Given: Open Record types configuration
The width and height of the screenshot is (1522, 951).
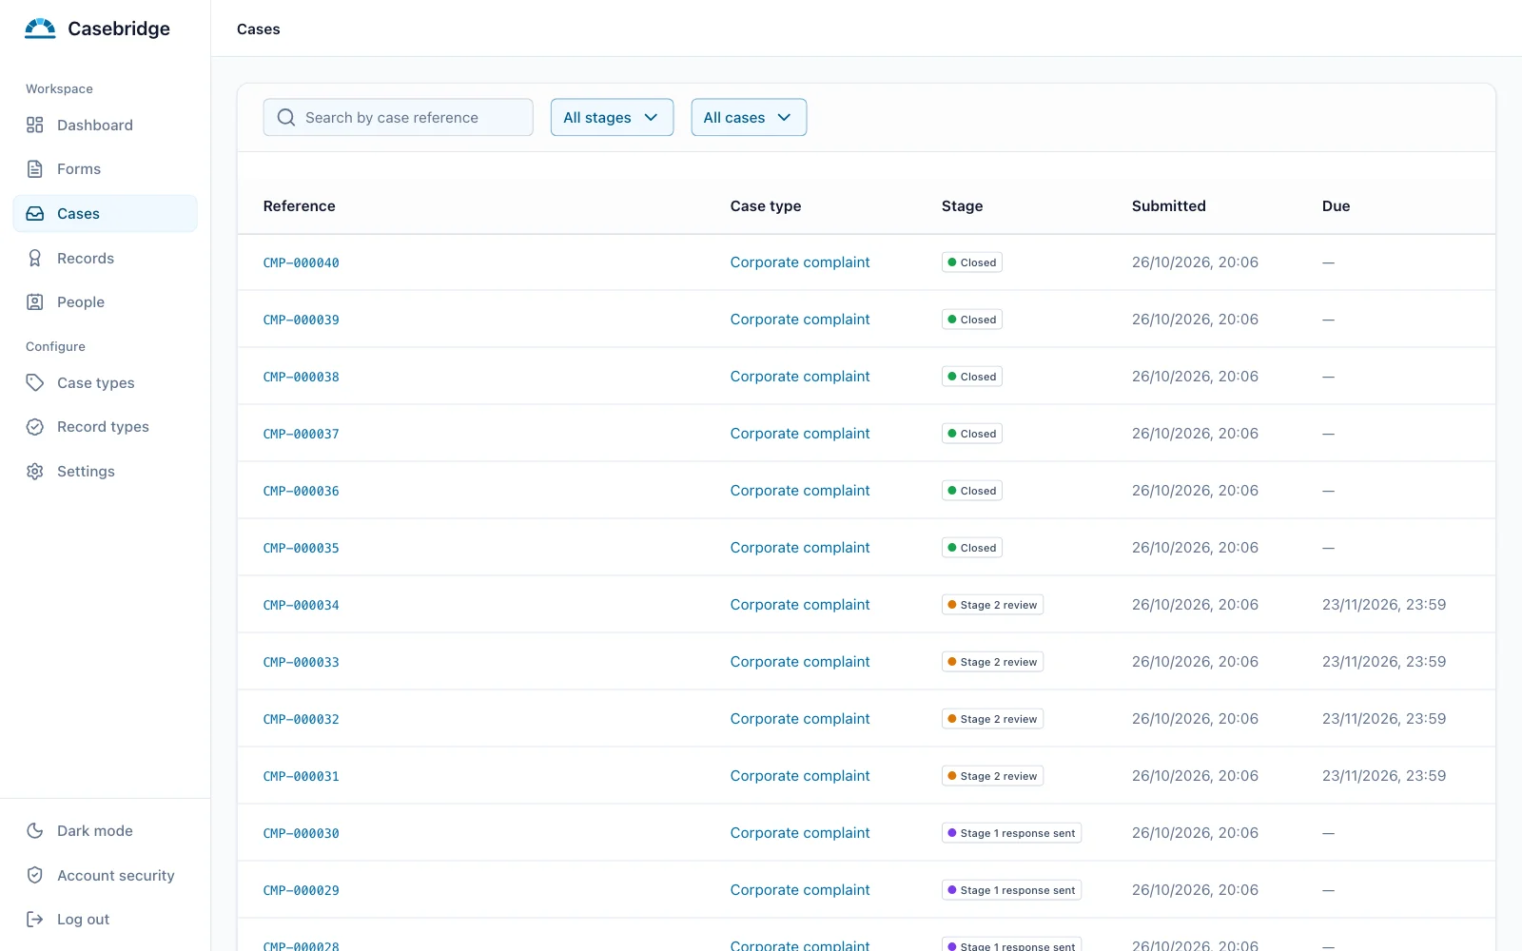Looking at the screenshot, I should [105, 427].
